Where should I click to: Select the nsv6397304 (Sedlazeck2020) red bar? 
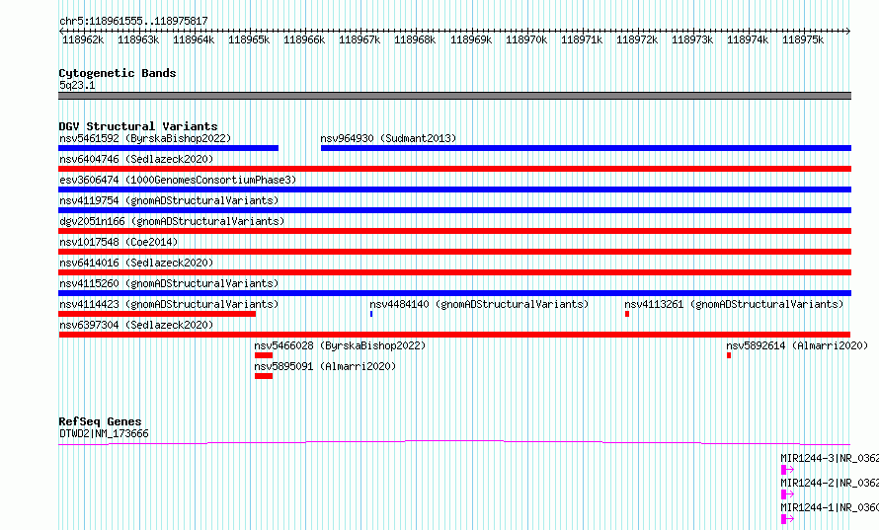tap(454, 335)
